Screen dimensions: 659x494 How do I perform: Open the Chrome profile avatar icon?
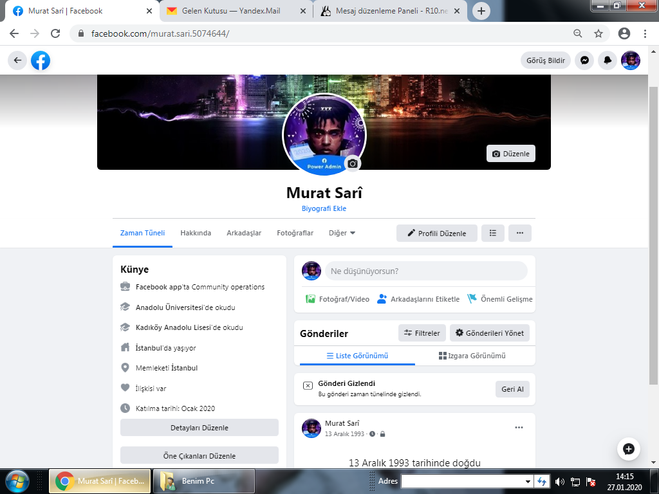click(624, 33)
